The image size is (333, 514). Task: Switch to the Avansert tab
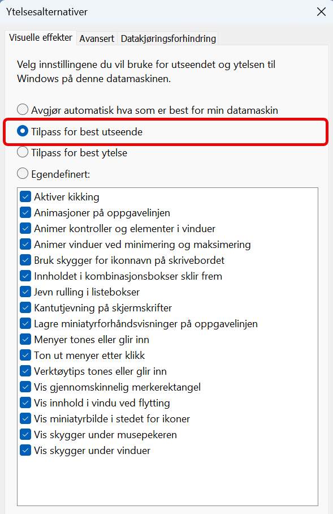[x=97, y=38]
